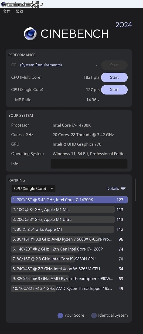Select the Intel Core i7-14700K ranking row
Viewport: 143px width, 334px height.
tap(69, 200)
